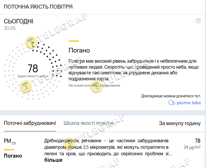The image size is (206, 168).
Task: Click the За минулу годину label
Action: (x=180, y=124)
